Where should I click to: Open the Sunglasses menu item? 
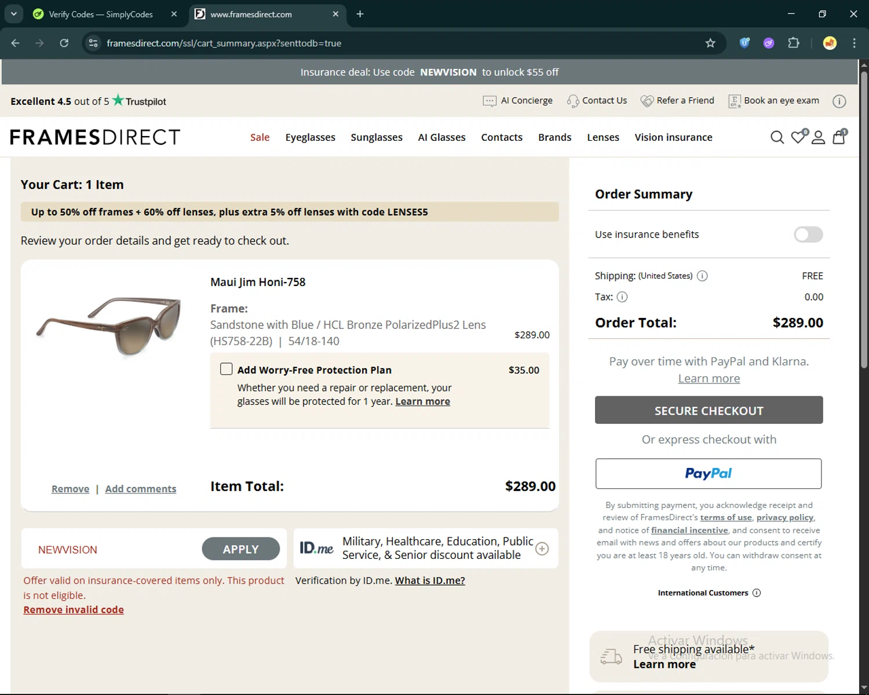377,137
